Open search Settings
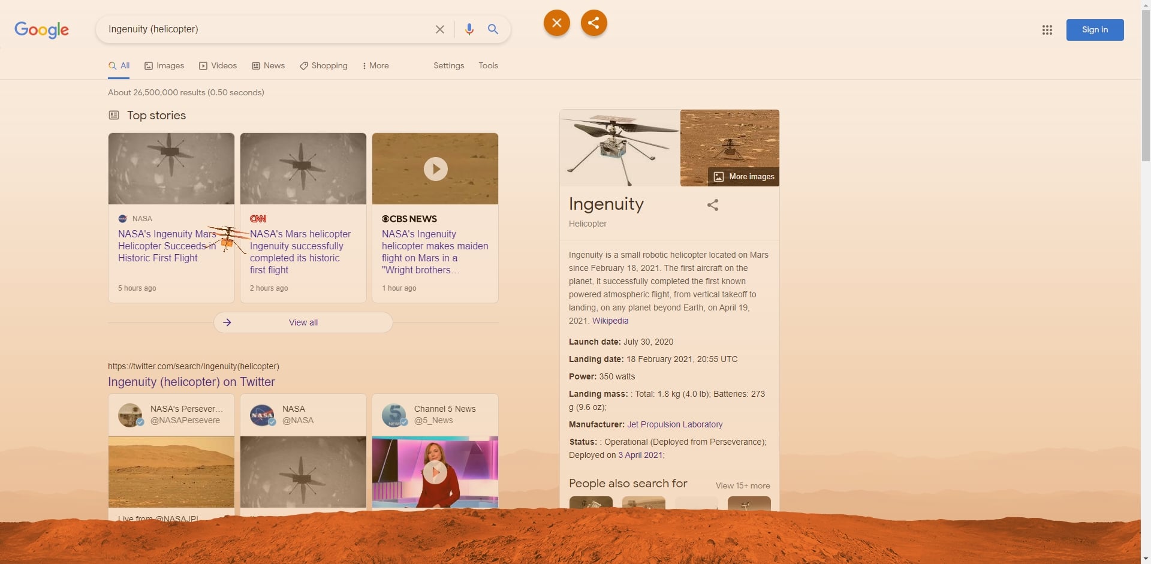Screen dimensions: 1151x564 [449, 66]
